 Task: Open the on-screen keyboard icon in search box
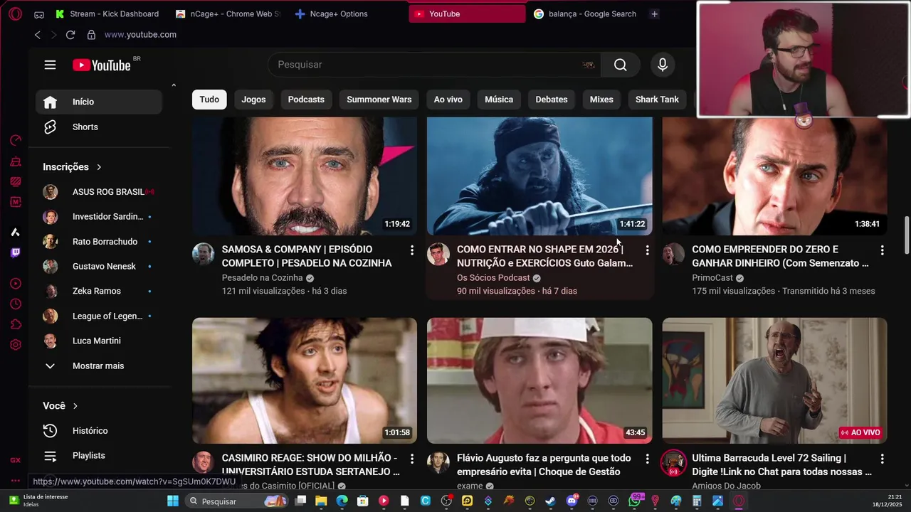coord(589,65)
